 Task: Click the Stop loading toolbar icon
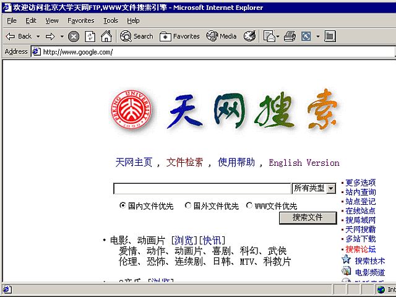click(x=74, y=37)
